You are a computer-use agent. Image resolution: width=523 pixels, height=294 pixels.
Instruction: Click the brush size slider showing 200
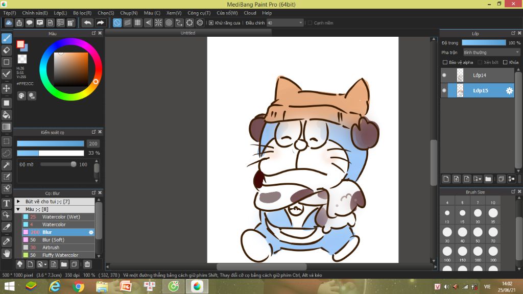(51, 143)
